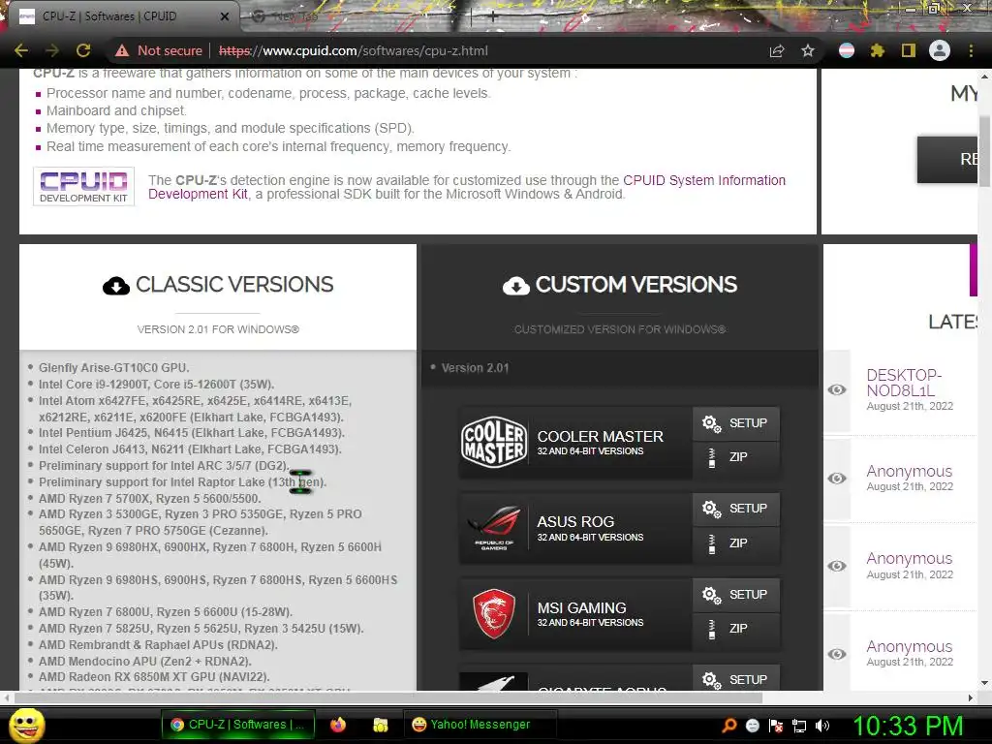Click the Custom Versions cloud download icon
Screen dimensions: 992x744
(516, 286)
